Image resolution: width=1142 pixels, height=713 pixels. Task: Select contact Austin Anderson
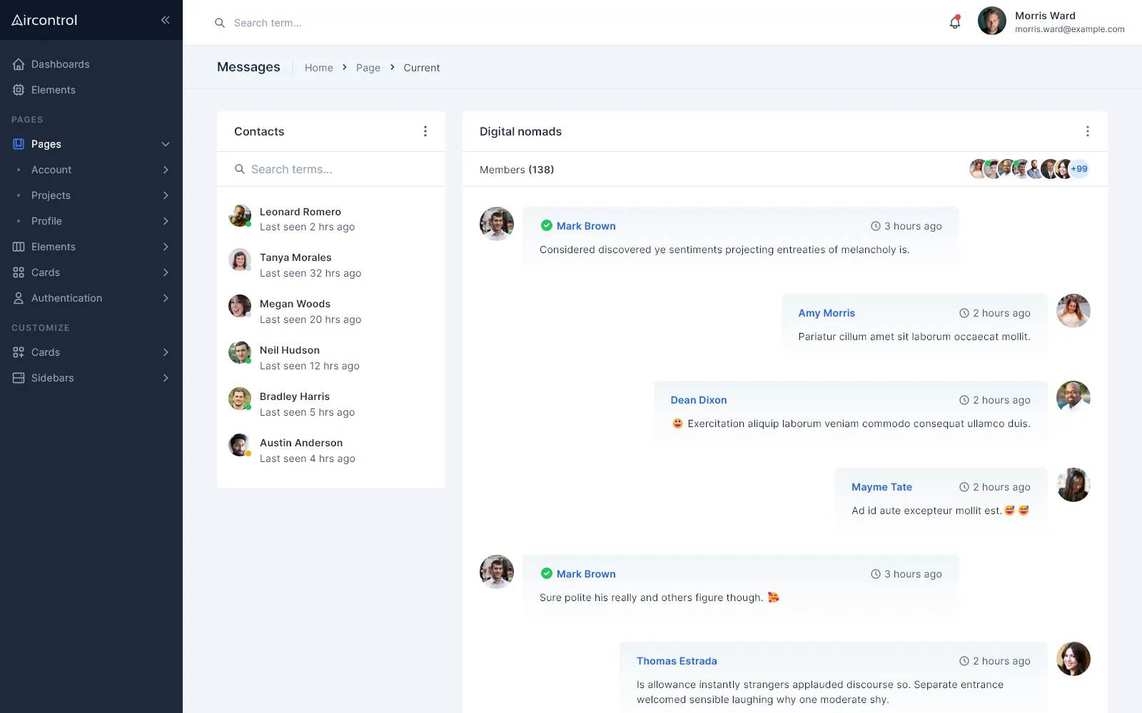coord(331,451)
